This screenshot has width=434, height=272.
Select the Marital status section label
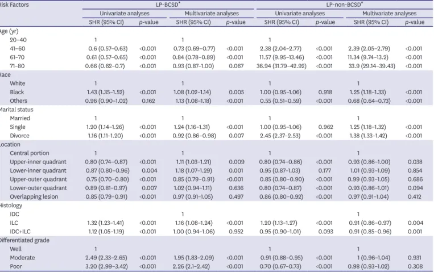pos(16,110)
